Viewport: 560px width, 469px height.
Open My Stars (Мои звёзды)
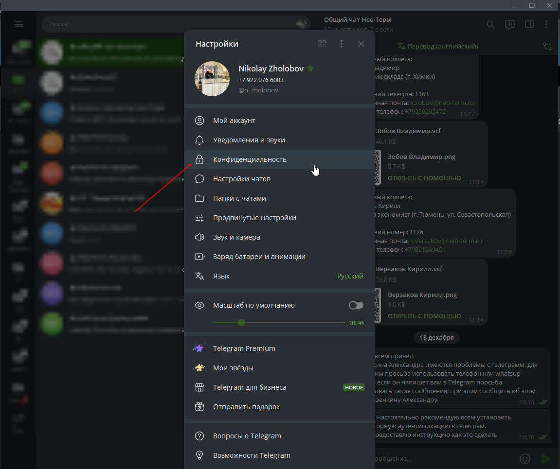click(279, 368)
